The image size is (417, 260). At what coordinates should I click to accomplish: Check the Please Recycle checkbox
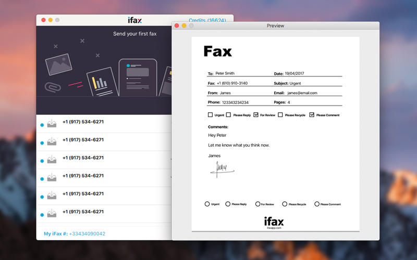click(x=280, y=114)
